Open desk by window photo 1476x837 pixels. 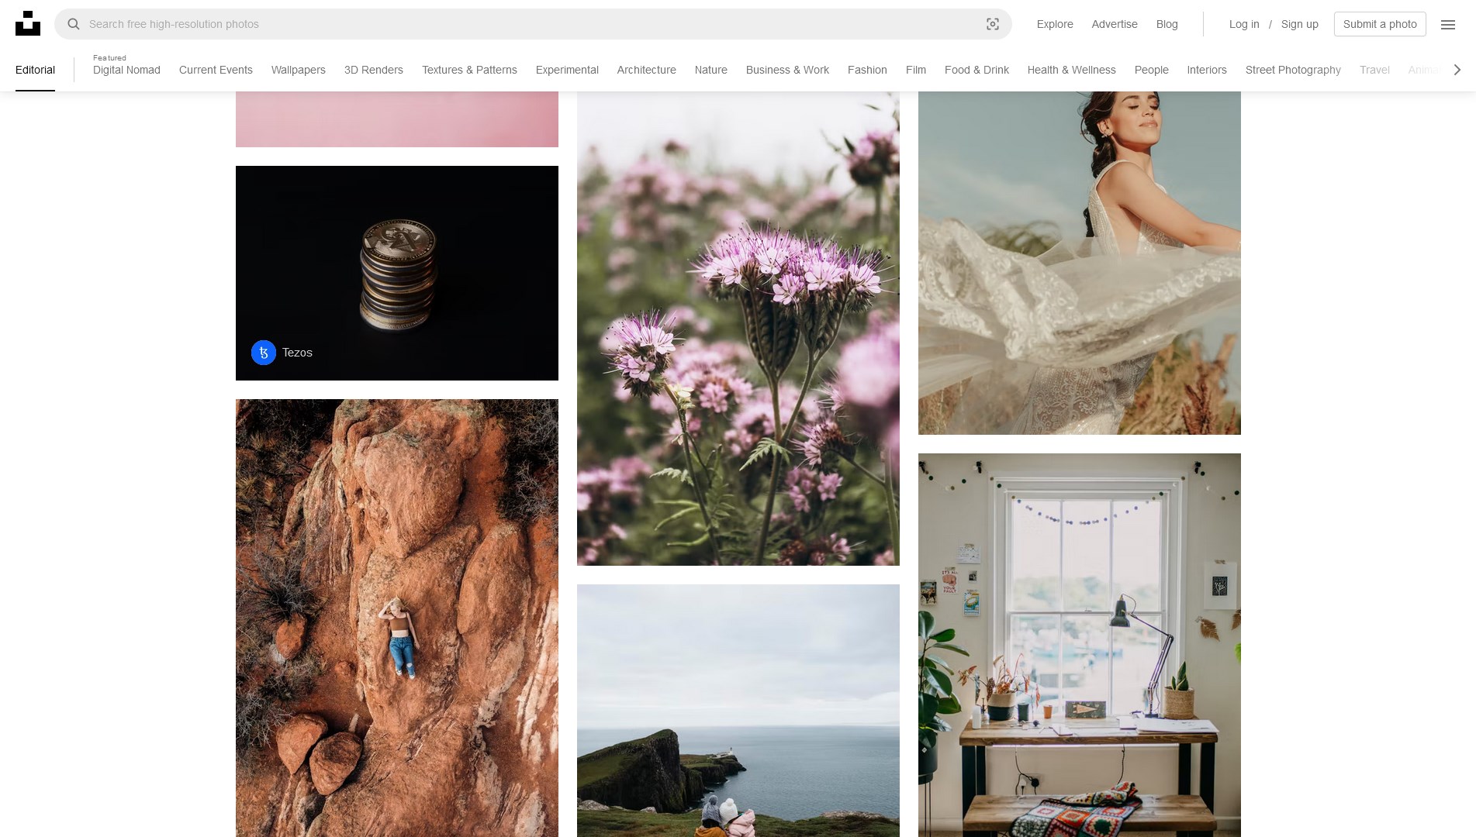pos(1080,645)
